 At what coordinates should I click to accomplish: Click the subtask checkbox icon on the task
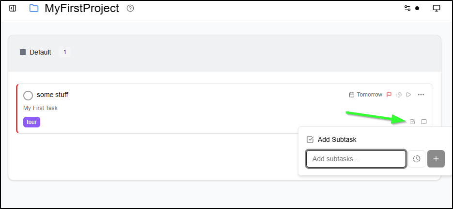click(x=412, y=122)
